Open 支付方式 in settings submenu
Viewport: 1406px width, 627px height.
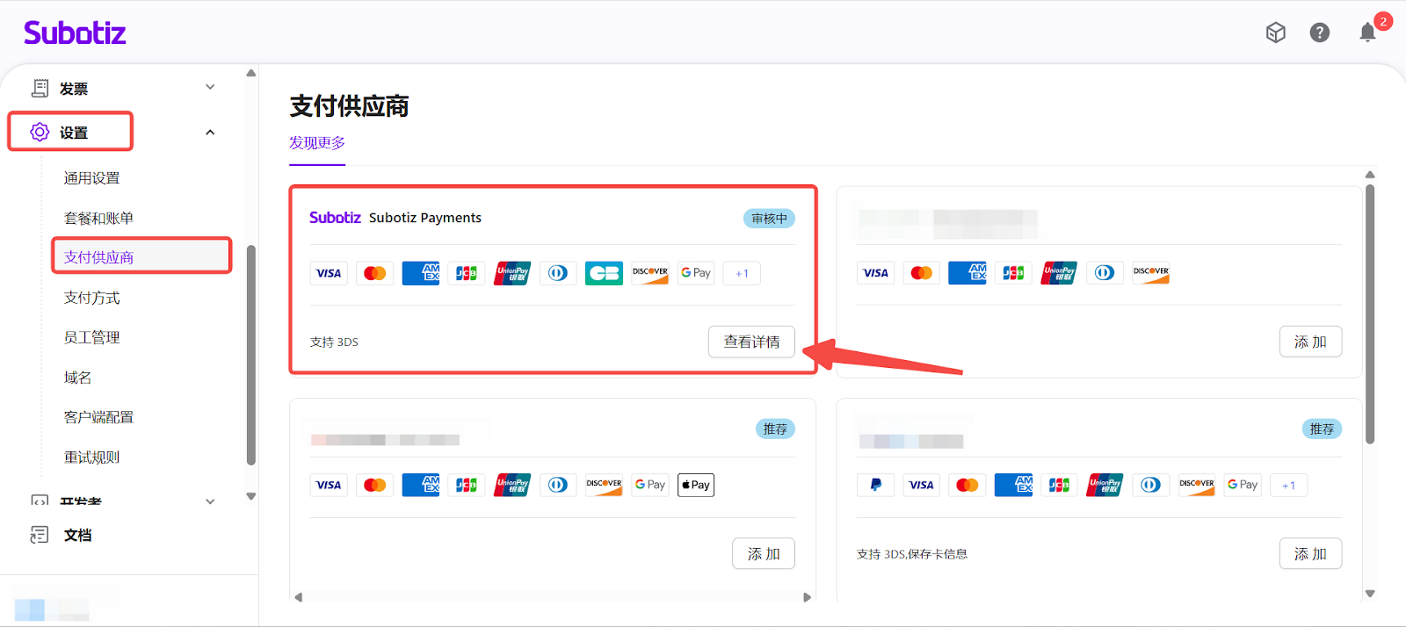(x=92, y=298)
